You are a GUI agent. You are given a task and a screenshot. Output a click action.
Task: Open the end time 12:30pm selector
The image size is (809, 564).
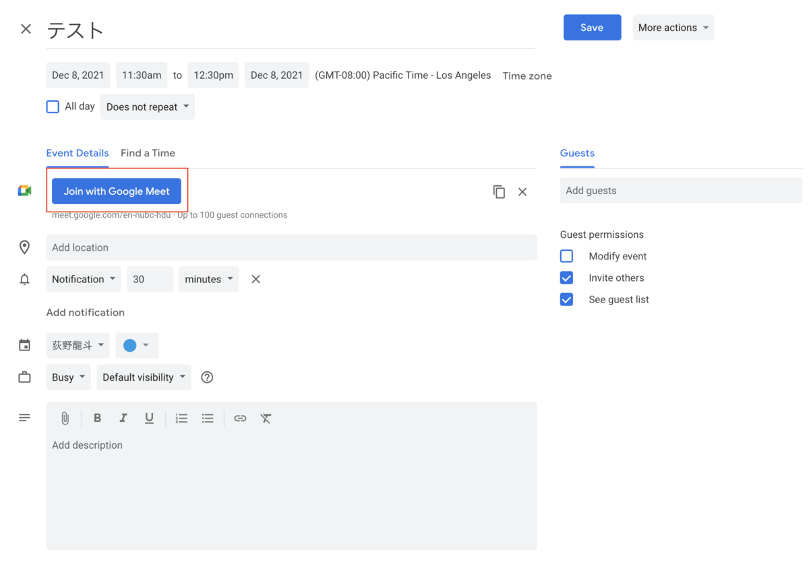click(214, 75)
